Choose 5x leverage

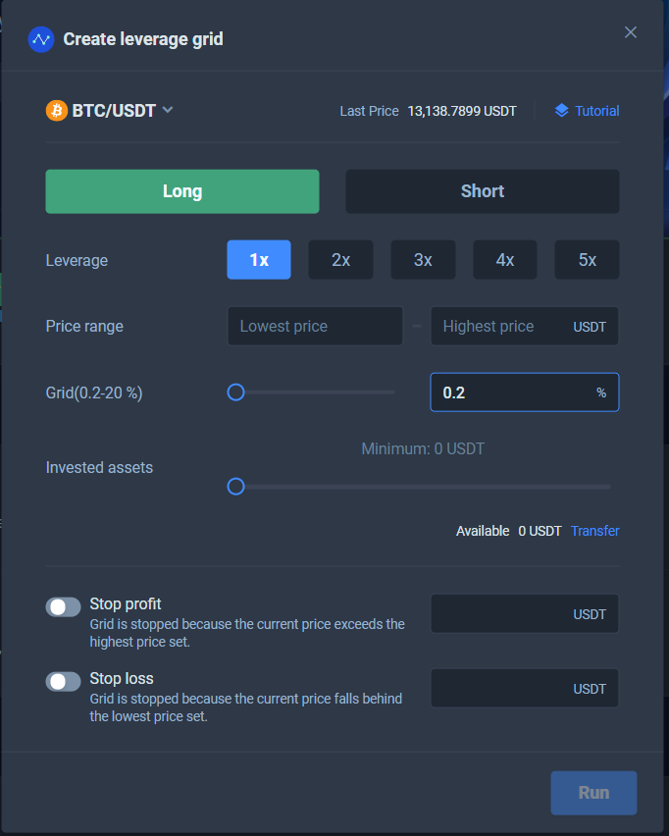pyautogui.click(x=587, y=260)
